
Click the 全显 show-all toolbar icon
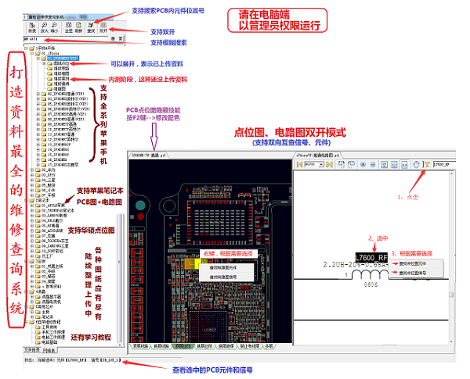[x=69, y=27]
